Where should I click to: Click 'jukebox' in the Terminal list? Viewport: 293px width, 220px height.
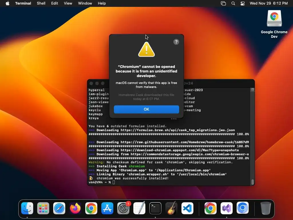pyautogui.click(x=96, y=106)
